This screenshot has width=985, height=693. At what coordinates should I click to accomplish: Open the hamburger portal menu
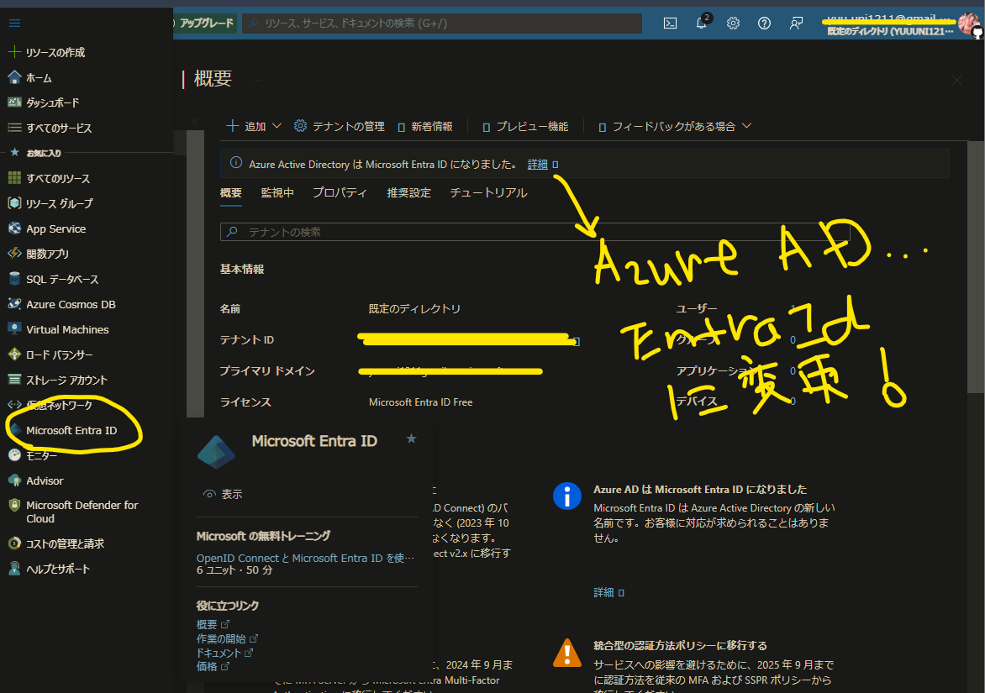14,24
